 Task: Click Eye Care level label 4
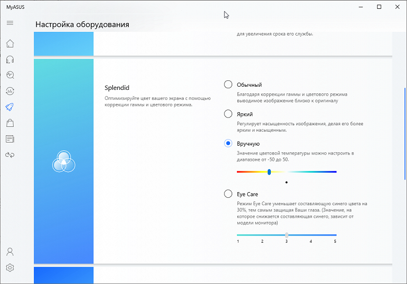tap(310, 241)
